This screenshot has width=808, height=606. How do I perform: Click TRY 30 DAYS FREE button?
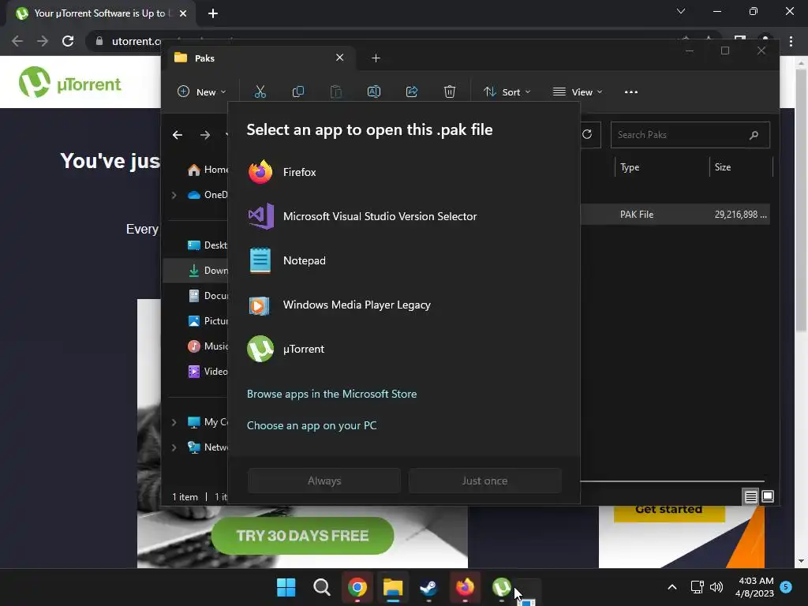coord(302,536)
